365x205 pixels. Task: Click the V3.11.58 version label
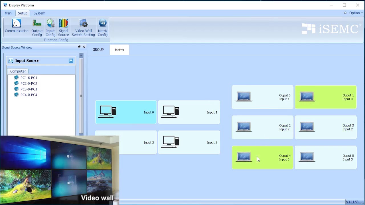pyautogui.click(x=352, y=202)
